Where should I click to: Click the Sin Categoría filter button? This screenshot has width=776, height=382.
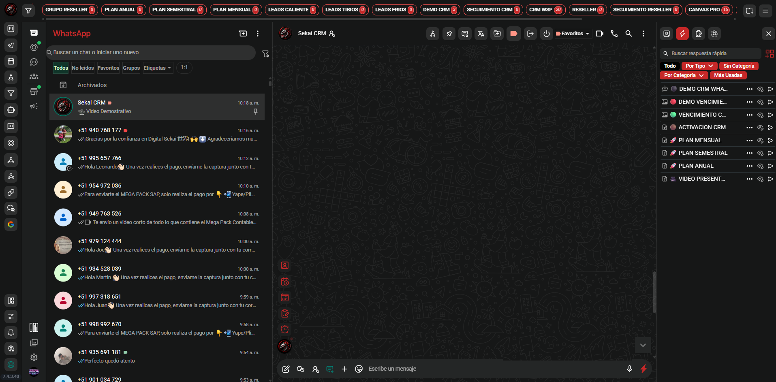click(x=739, y=66)
